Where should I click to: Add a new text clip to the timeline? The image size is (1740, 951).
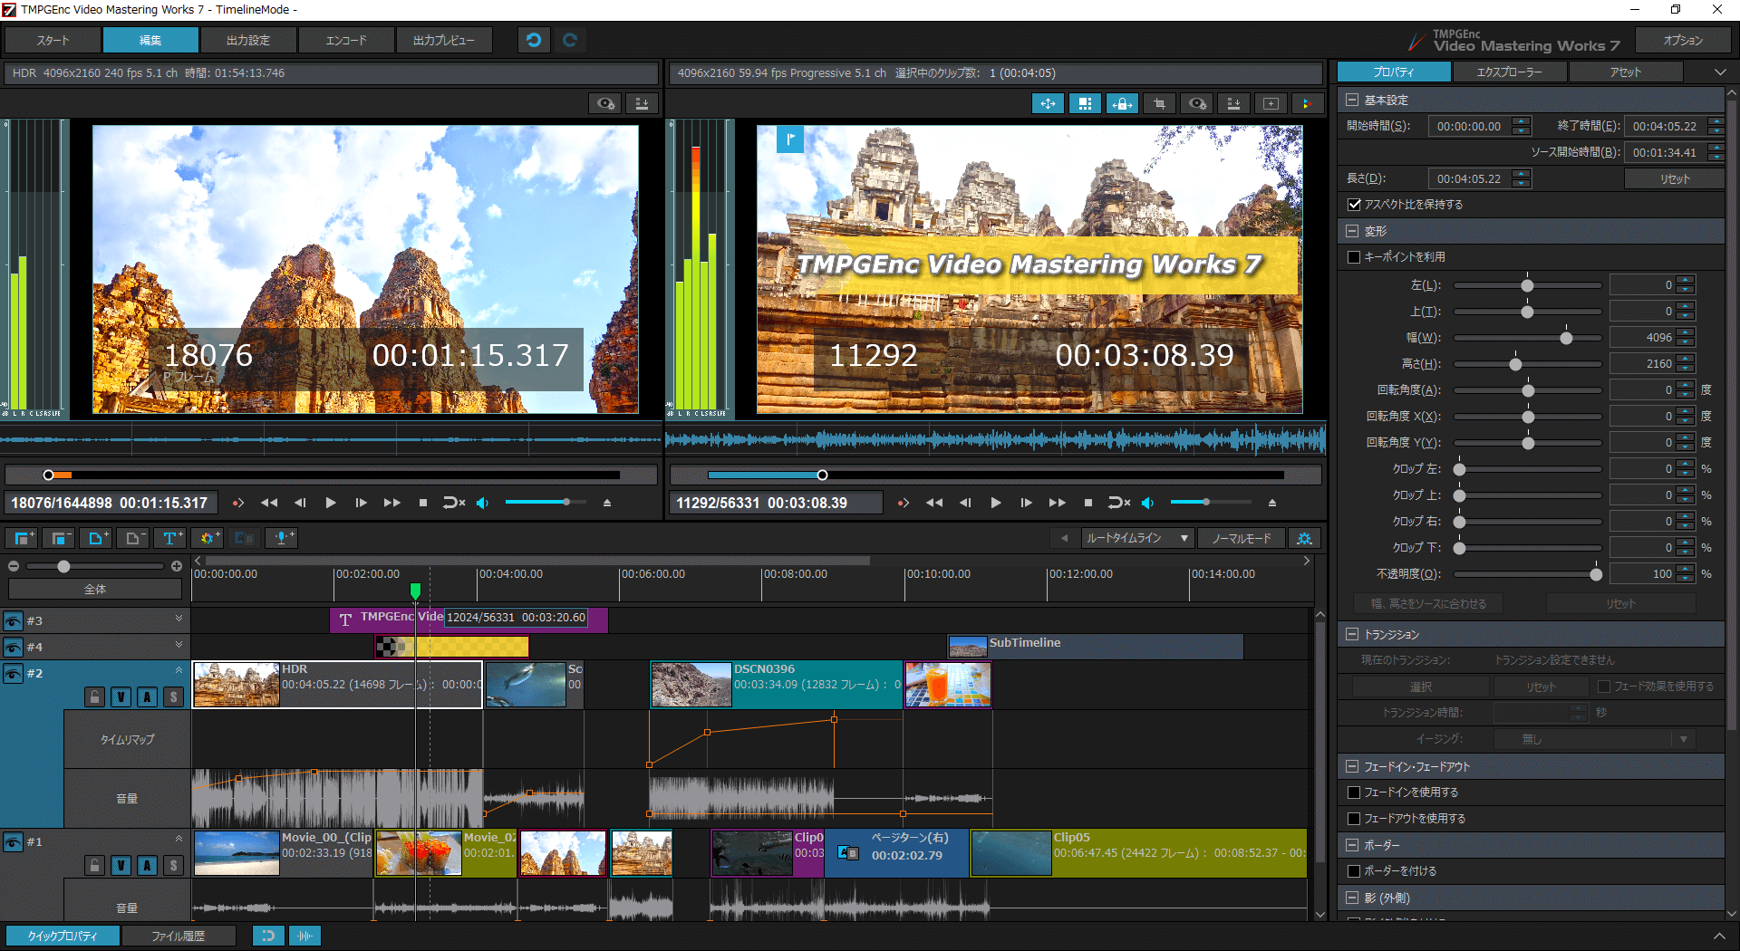[x=170, y=538]
